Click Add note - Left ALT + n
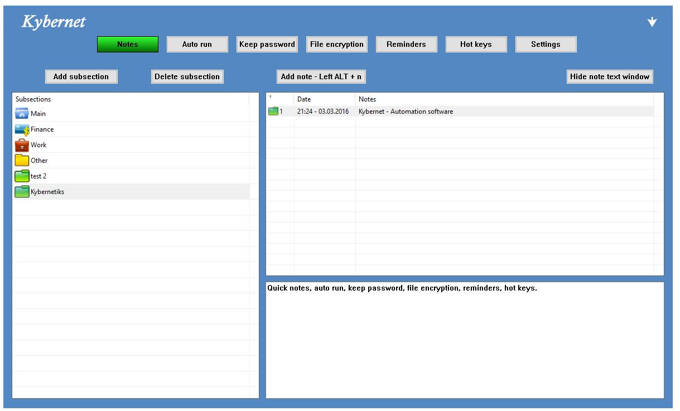 (x=321, y=76)
